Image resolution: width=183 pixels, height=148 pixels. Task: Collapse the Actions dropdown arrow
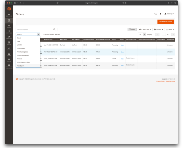click(38, 34)
